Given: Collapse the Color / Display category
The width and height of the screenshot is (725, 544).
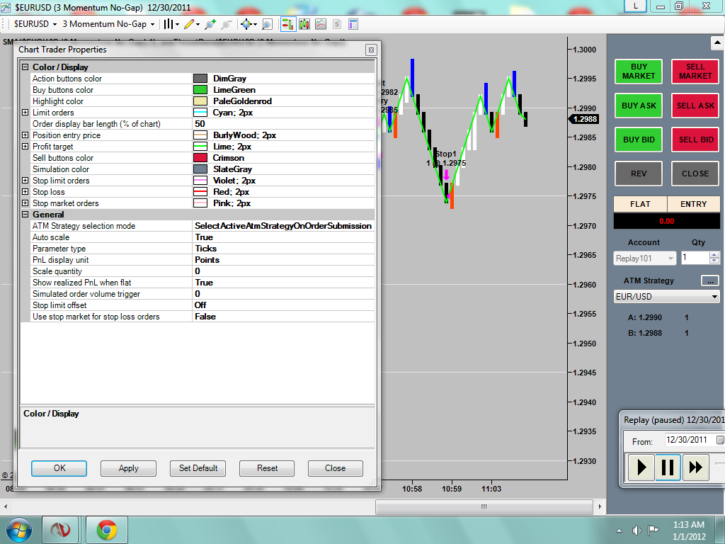Looking at the screenshot, I should pos(25,67).
